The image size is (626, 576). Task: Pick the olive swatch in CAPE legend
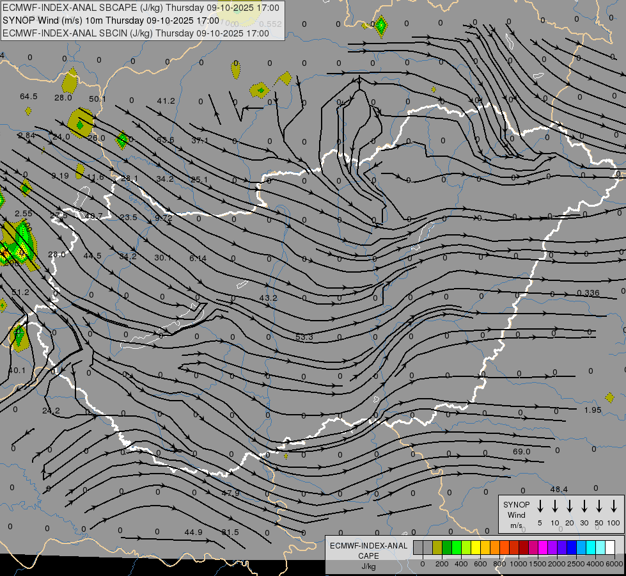point(437,548)
